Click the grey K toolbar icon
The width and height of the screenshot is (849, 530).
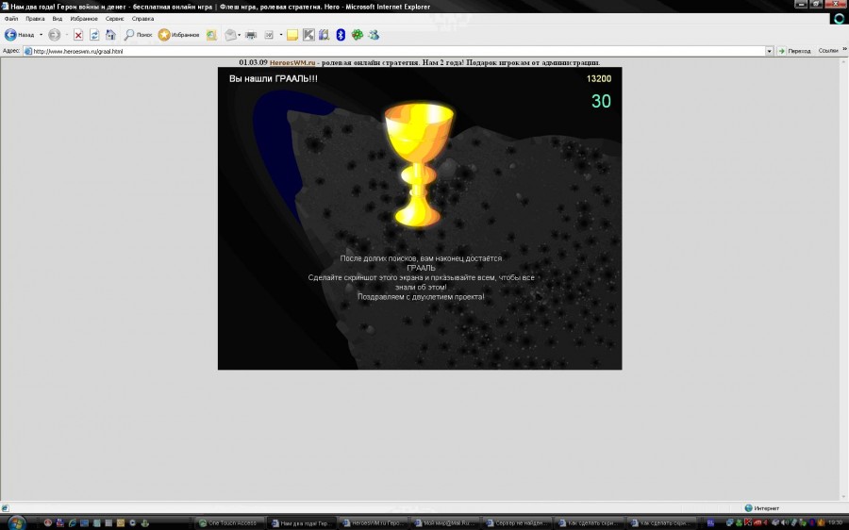click(308, 35)
